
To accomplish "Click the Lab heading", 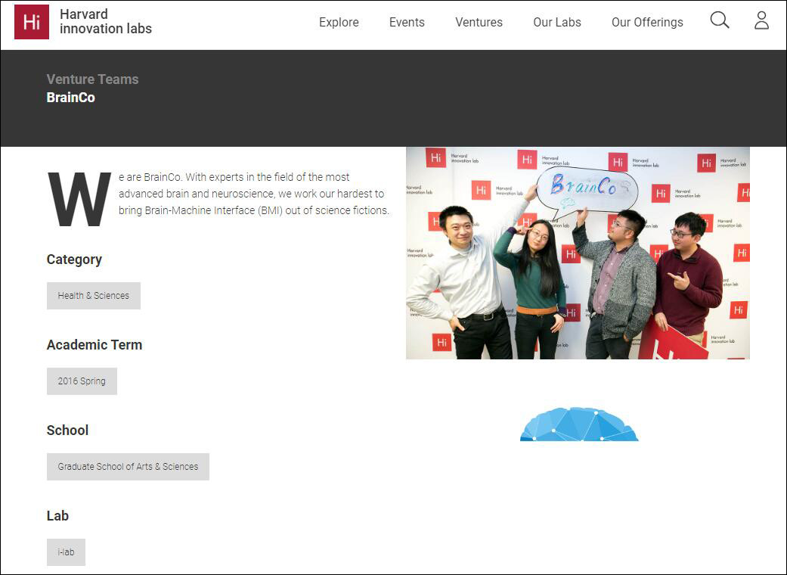I will (x=57, y=516).
